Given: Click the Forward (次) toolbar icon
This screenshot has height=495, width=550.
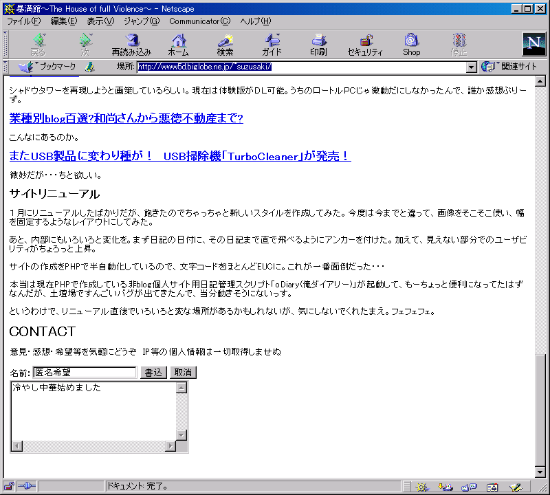Looking at the screenshot, I should point(85,45).
